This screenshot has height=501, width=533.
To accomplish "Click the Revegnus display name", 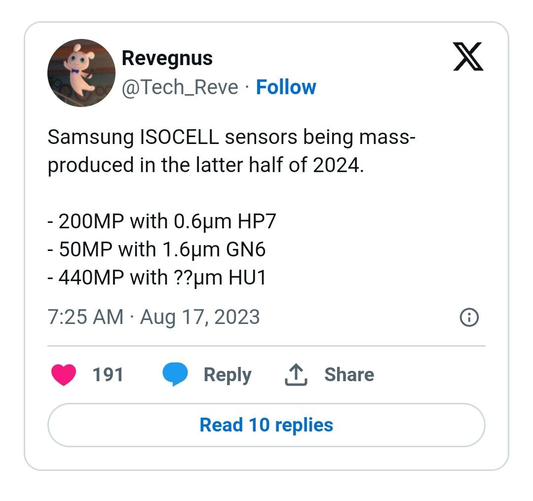I will (x=167, y=58).
